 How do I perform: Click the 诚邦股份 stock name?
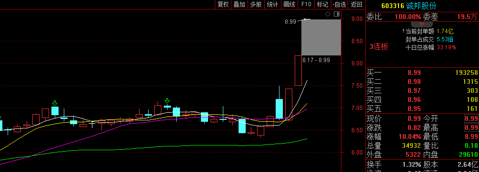[421, 6]
